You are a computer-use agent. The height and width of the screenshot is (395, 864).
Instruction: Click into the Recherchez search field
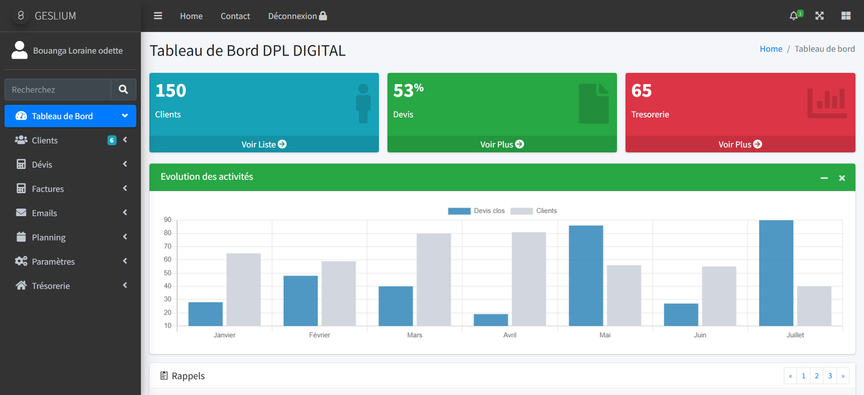(58, 89)
